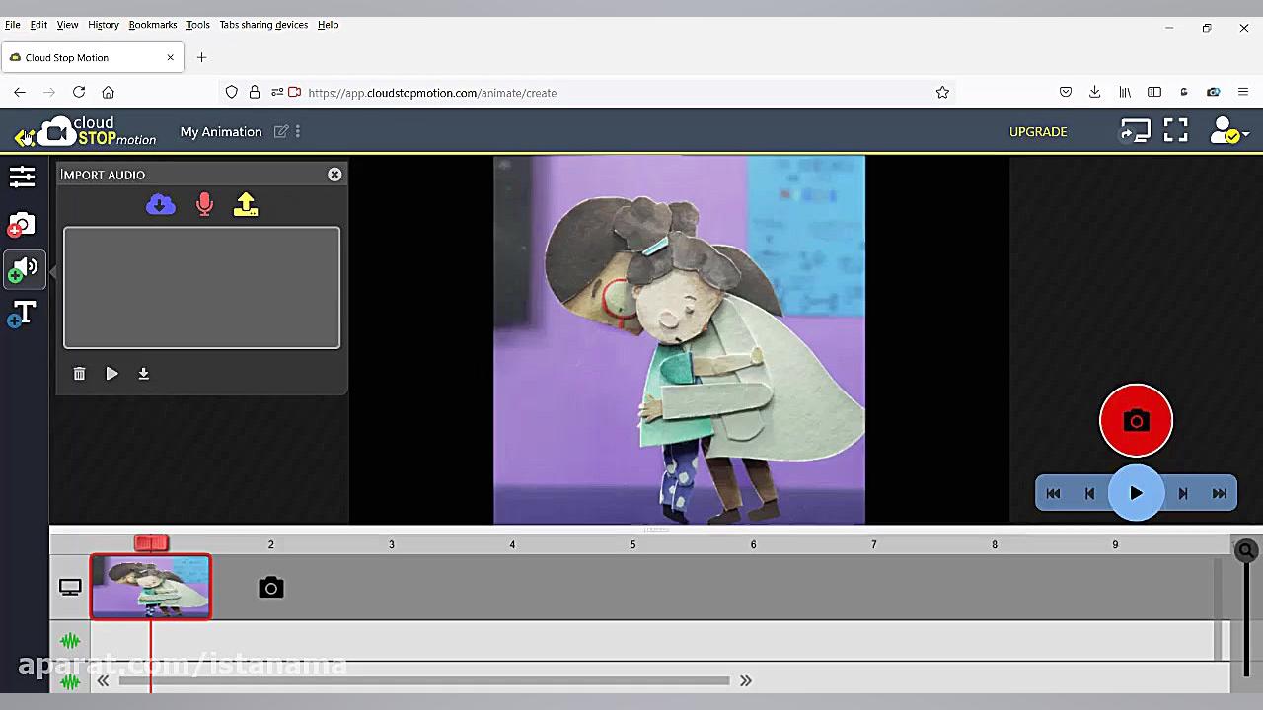
Task: Open the timeline zoom magnifier
Action: point(1246,551)
